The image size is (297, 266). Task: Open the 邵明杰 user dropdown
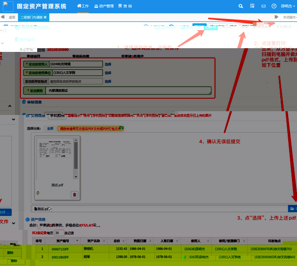coord(288,6)
